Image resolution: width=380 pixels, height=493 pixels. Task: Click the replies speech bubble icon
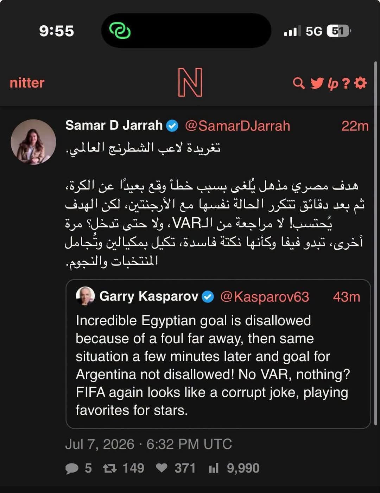[72, 468]
